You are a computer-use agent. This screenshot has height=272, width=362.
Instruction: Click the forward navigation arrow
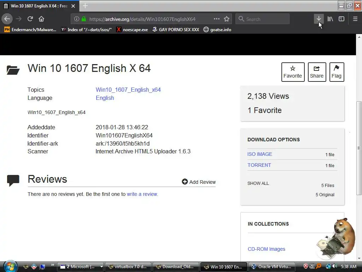click(19, 19)
